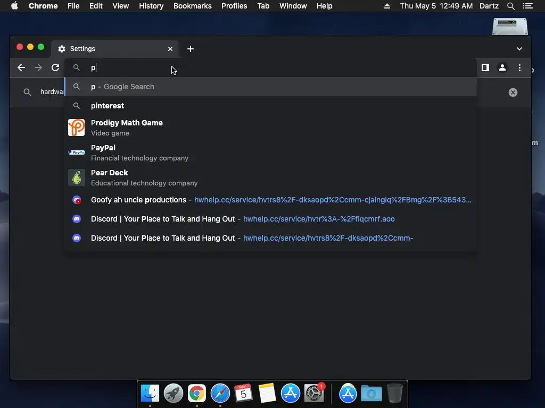Click the settings search magnifier icon

click(x=27, y=92)
